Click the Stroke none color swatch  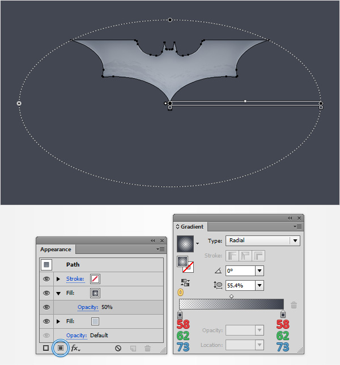[x=95, y=278]
